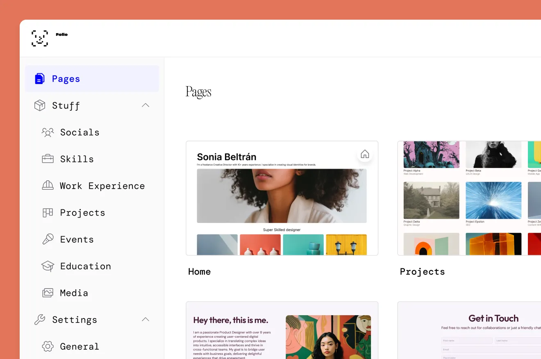Click 'Sonia Beltrán' heading in Home preview

click(x=227, y=157)
